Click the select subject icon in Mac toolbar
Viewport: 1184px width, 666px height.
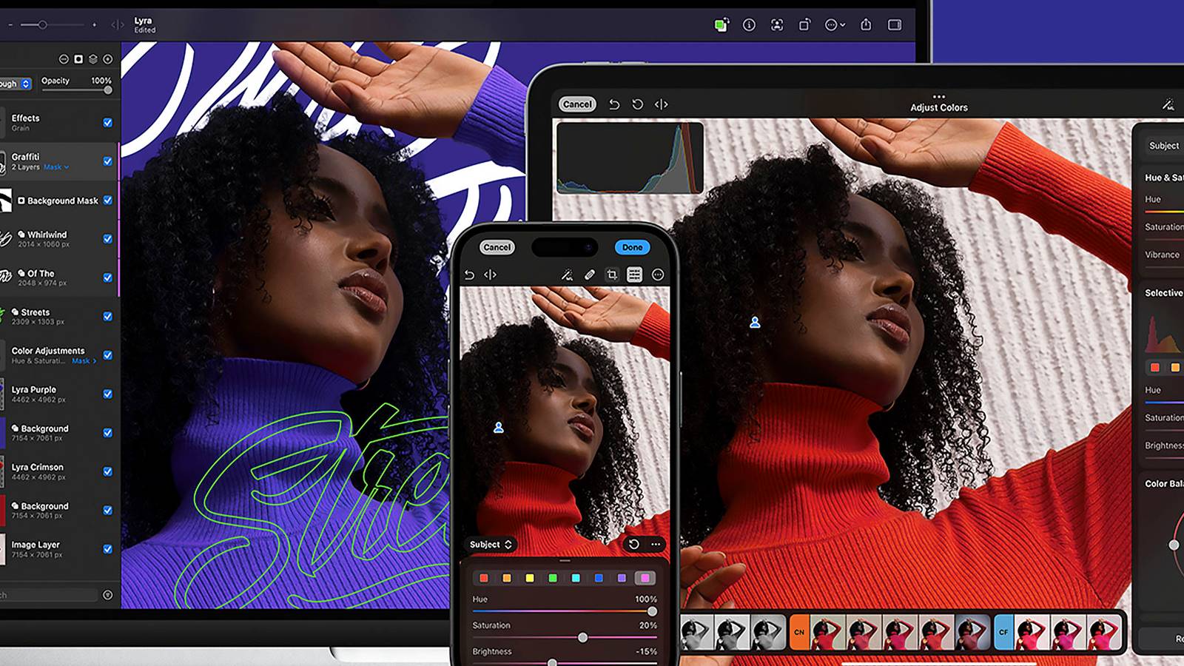777,25
